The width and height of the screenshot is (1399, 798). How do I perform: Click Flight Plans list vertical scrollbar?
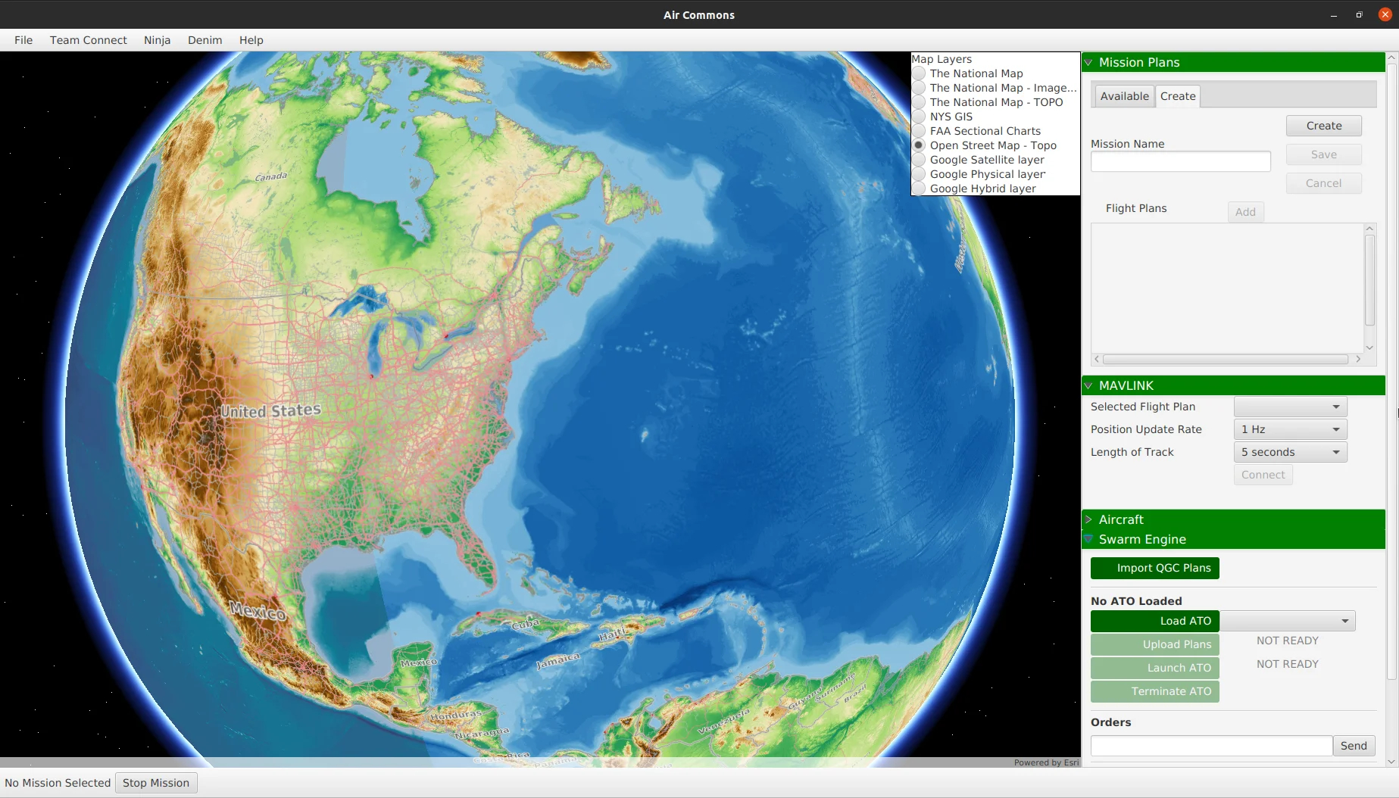[1369, 280]
